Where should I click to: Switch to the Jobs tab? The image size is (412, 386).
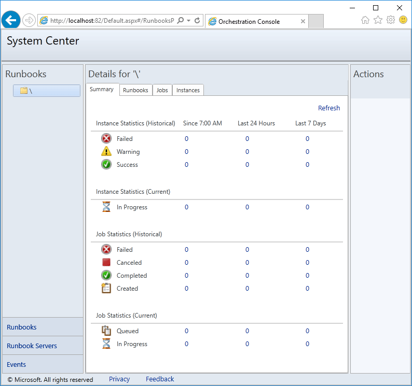tap(162, 90)
